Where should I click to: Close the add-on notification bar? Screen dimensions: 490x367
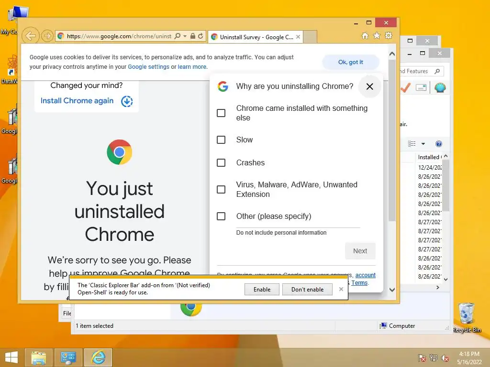coord(341,289)
